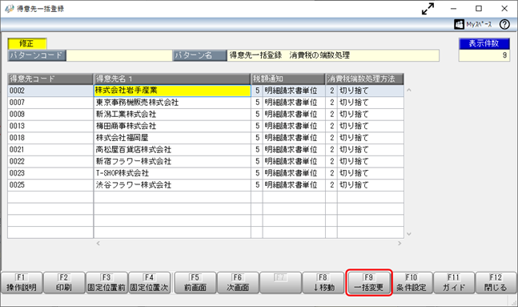Select the cell 渋谷フラワー株式会社
Viewport: 518px width, 307px height.
[172, 185]
